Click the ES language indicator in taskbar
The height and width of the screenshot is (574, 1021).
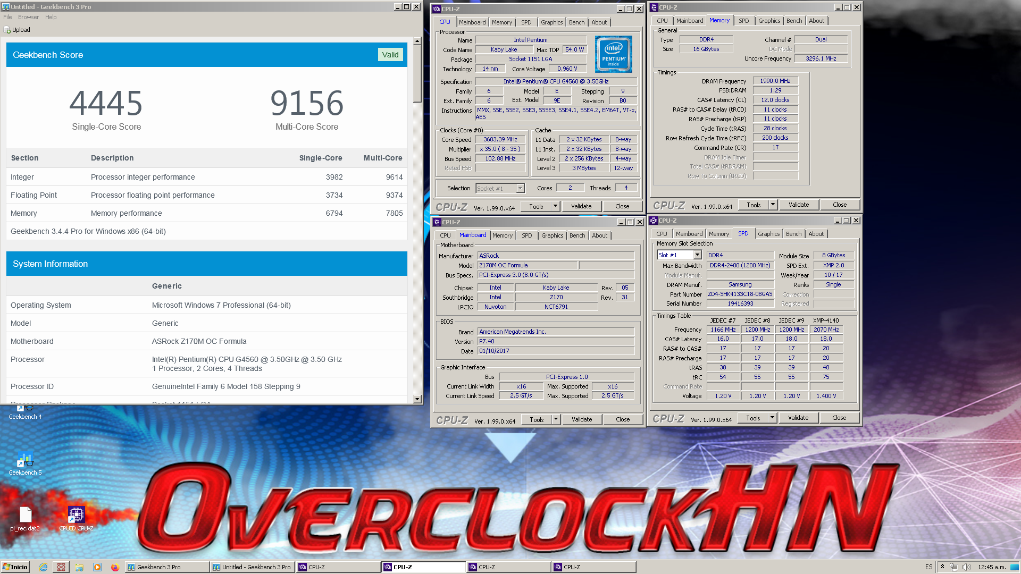point(928,567)
